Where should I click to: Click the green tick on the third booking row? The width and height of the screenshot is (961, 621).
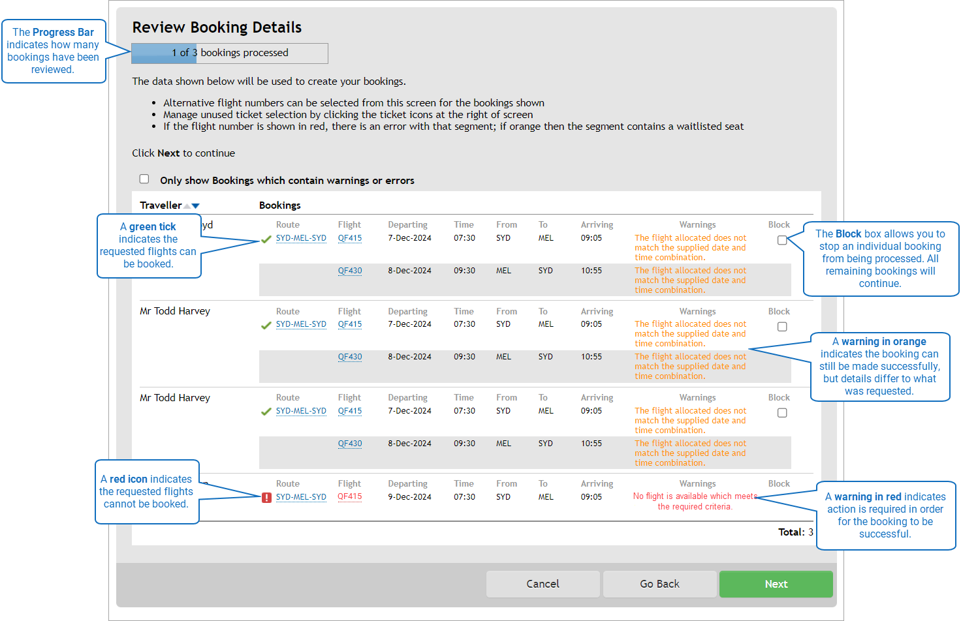tap(265, 411)
